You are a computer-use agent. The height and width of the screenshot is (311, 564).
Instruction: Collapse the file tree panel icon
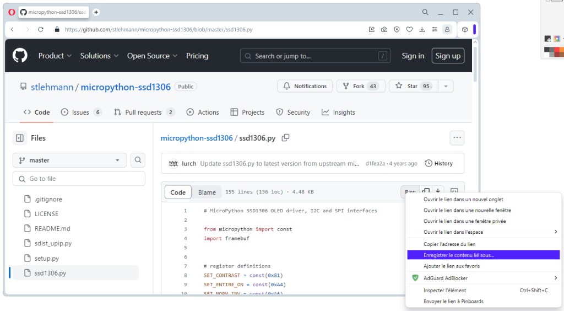(20, 138)
